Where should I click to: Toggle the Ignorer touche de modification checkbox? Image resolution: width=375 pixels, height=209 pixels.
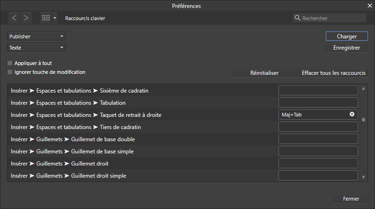click(x=10, y=72)
